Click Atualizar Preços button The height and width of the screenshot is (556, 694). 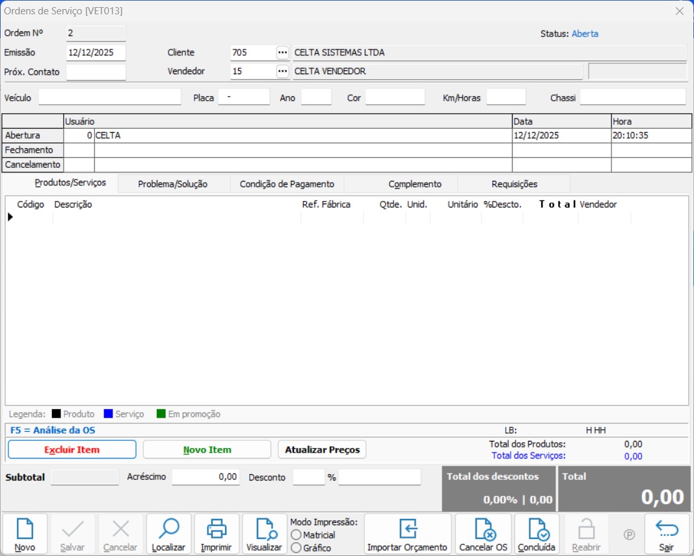(322, 449)
